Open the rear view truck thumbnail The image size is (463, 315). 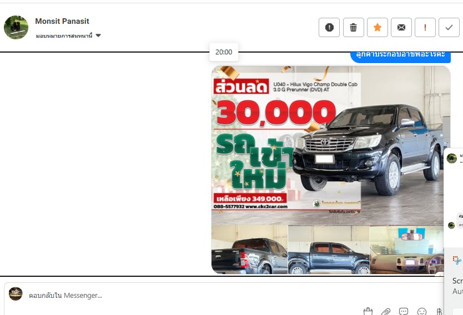coord(249,250)
